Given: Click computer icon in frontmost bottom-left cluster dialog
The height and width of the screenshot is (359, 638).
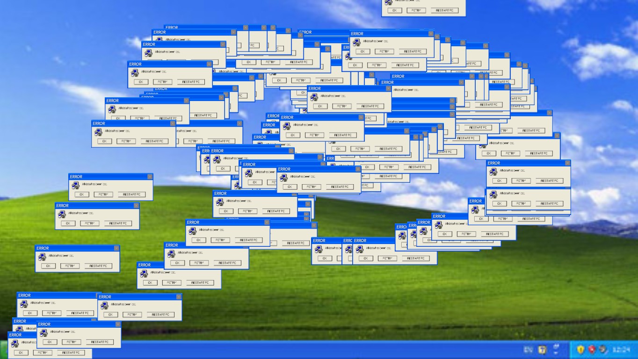Looking at the screenshot, I should tap(43, 333).
